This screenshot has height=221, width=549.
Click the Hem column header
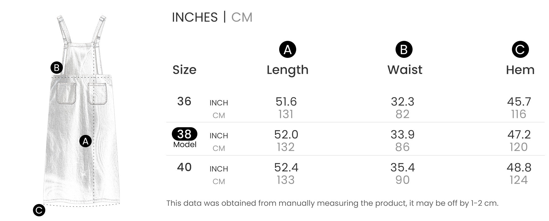point(520,70)
